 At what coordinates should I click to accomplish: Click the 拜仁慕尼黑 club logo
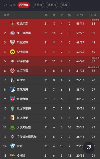(x=12, y=33)
